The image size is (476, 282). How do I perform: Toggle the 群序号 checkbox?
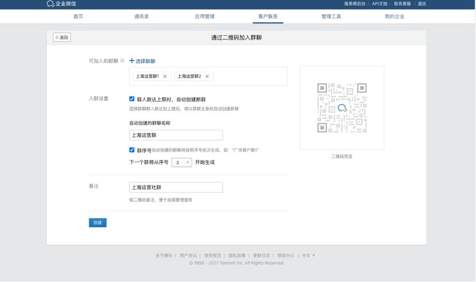pyautogui.click(x=132, y=150)
